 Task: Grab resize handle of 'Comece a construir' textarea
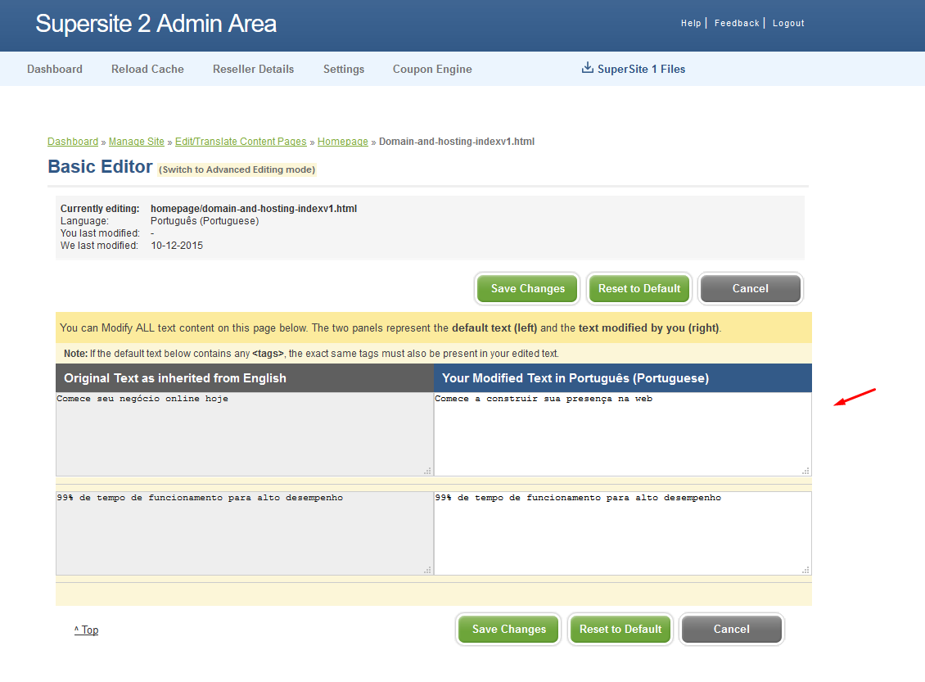805,471
